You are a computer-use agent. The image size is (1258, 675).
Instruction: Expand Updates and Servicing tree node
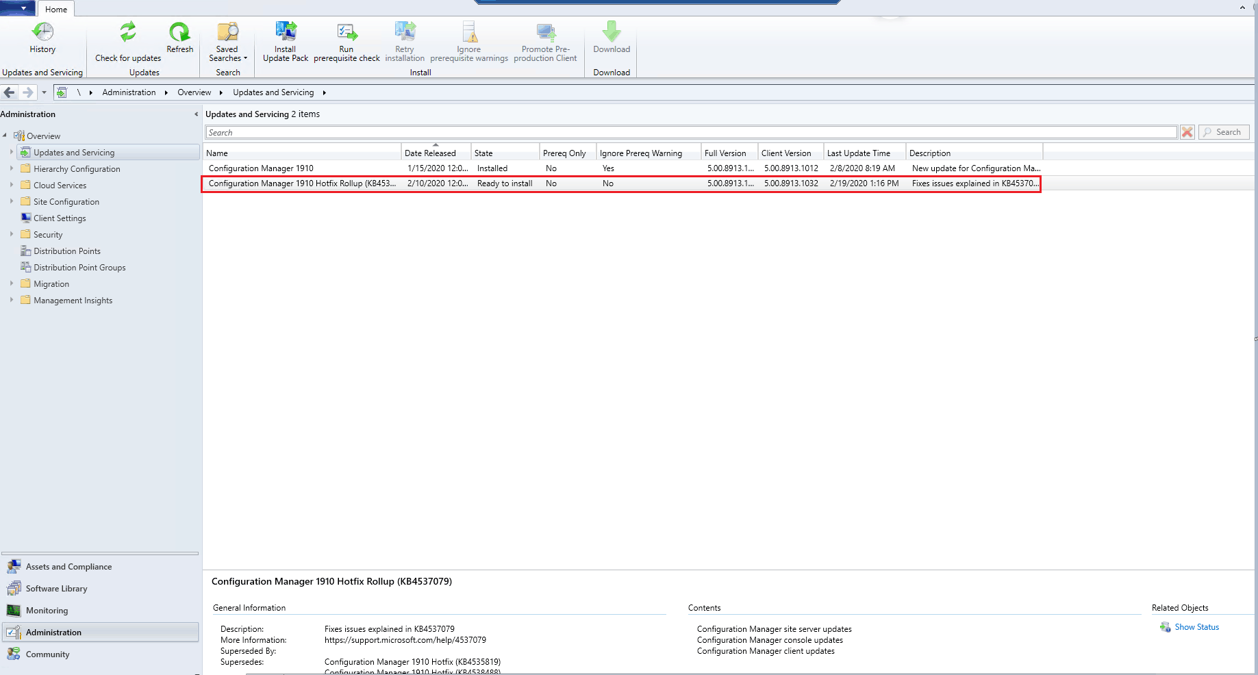coord(12,152)
